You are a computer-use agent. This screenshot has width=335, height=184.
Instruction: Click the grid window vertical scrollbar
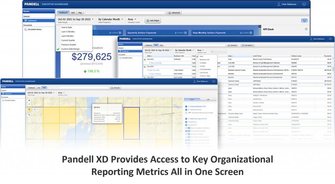point(333,69)
